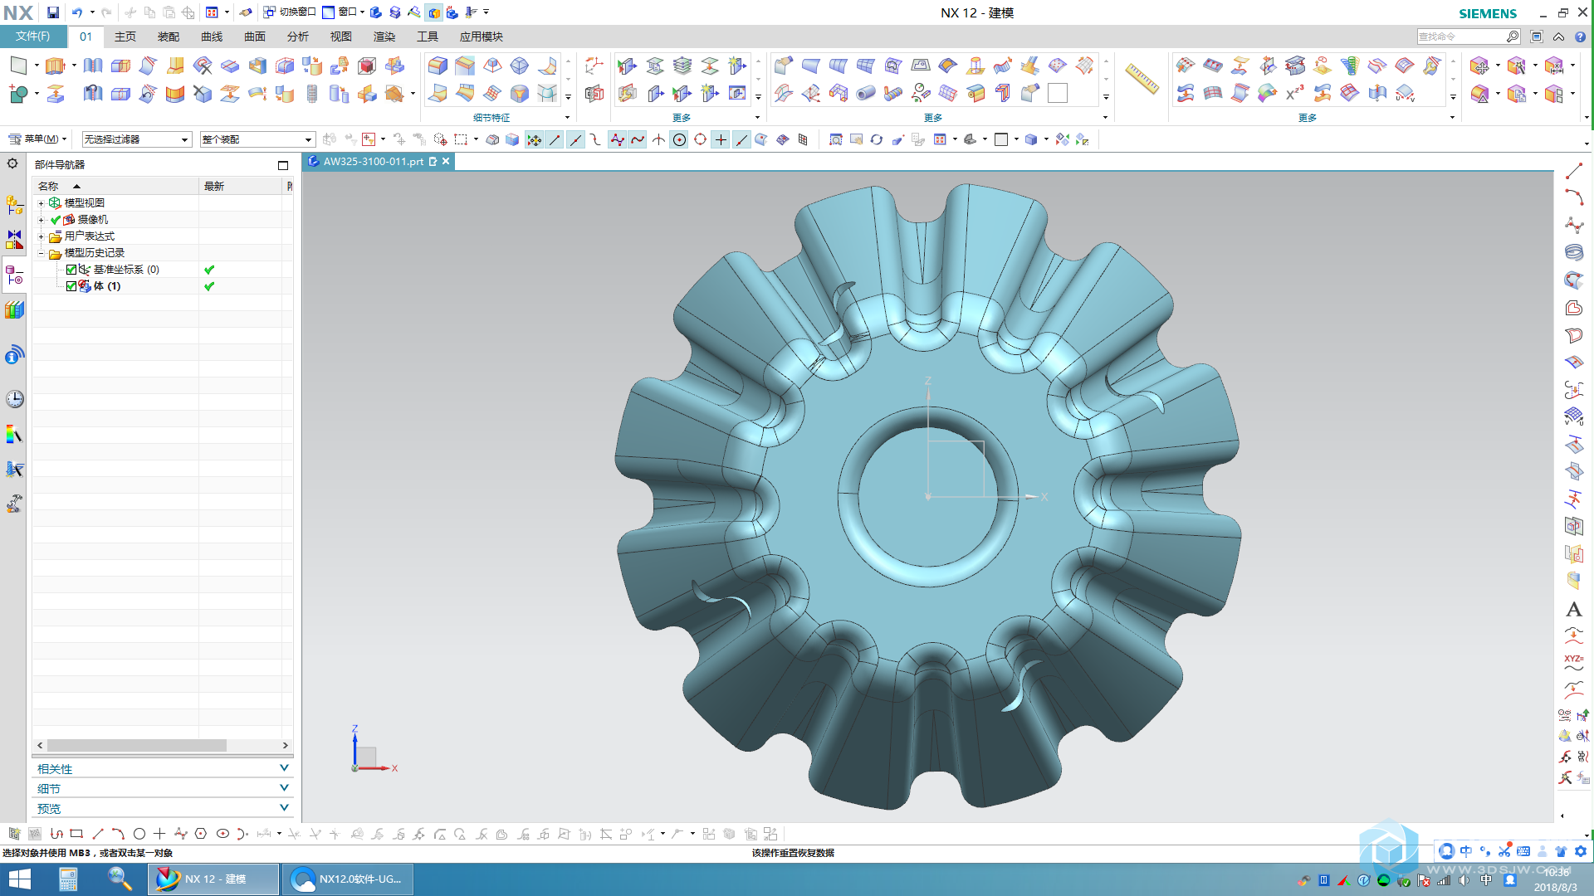This screenshot has width=1594, height=896.
Task: Switch to the 主页 ribbon tab
Action: [125, 37]
